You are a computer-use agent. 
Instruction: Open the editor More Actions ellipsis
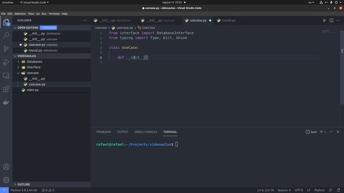[338, 20]
